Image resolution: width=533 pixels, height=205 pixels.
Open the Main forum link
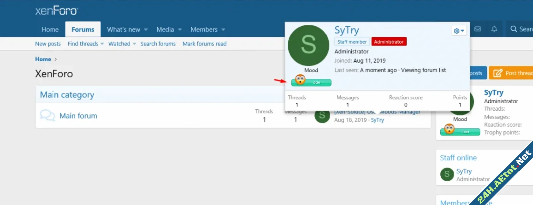click(x=78, y=116)
